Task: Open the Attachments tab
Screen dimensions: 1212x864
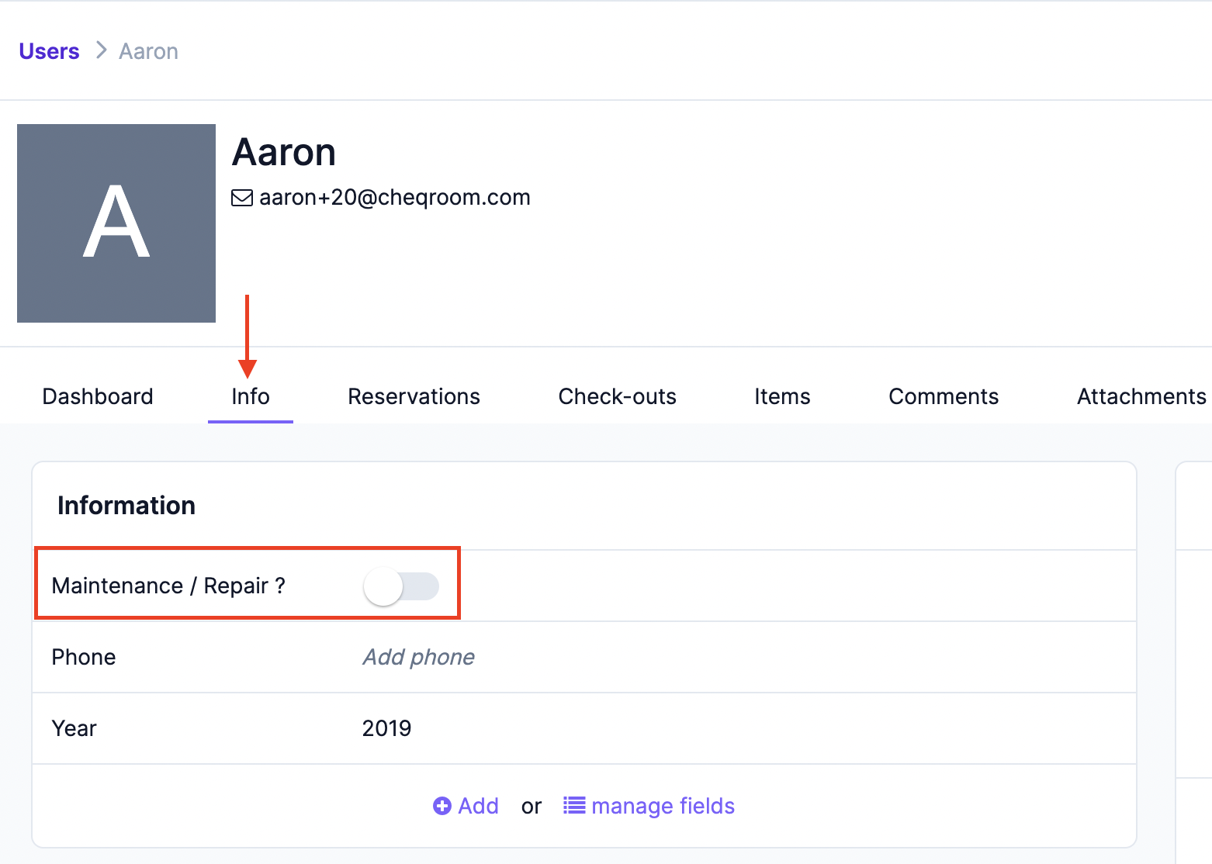Action: click(1141, 396)
